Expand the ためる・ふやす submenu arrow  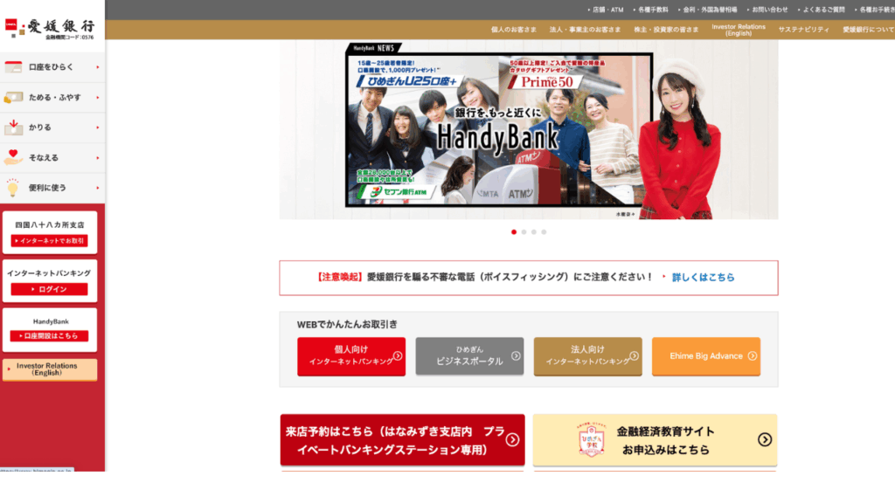tap(97, 97)
